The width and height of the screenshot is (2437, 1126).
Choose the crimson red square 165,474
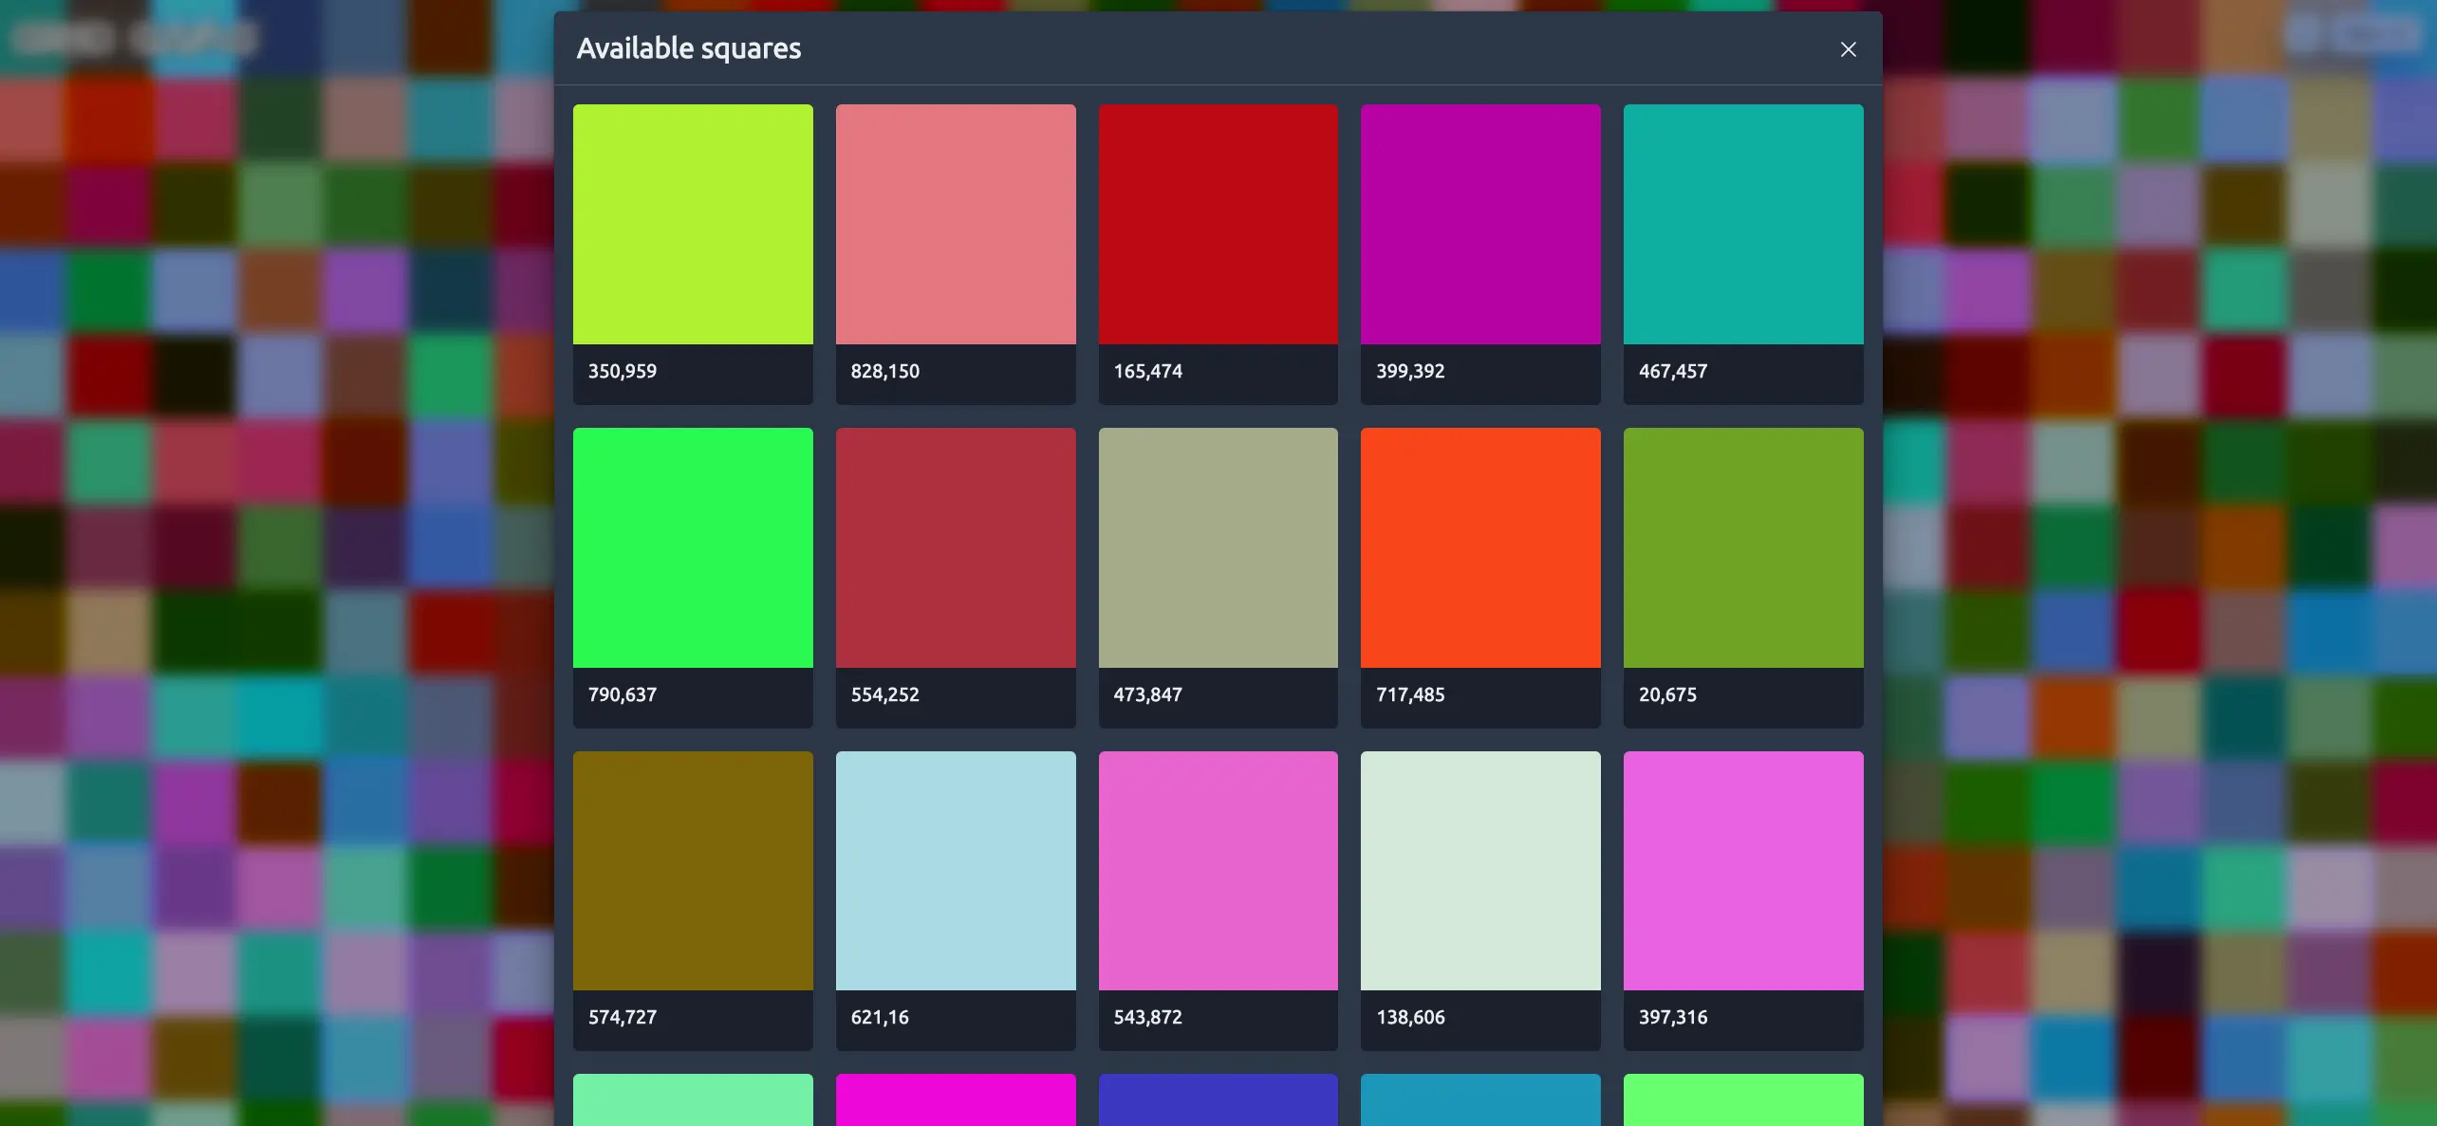tap(1218, 224)
